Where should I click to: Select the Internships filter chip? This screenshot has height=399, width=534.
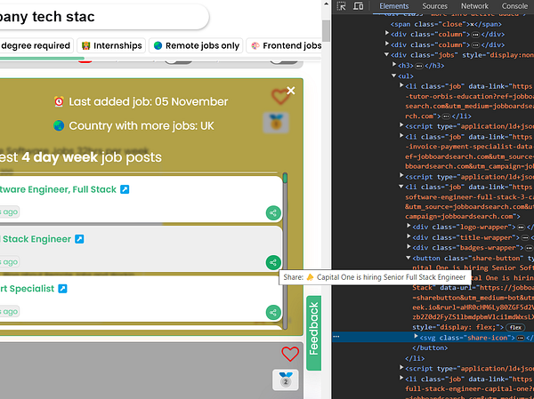click(x=111, y=45)
